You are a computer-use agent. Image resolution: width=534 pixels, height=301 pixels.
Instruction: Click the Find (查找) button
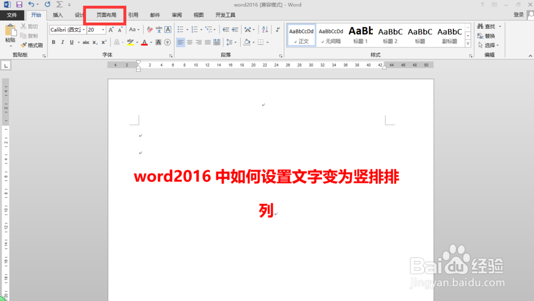tap(486, 27)
